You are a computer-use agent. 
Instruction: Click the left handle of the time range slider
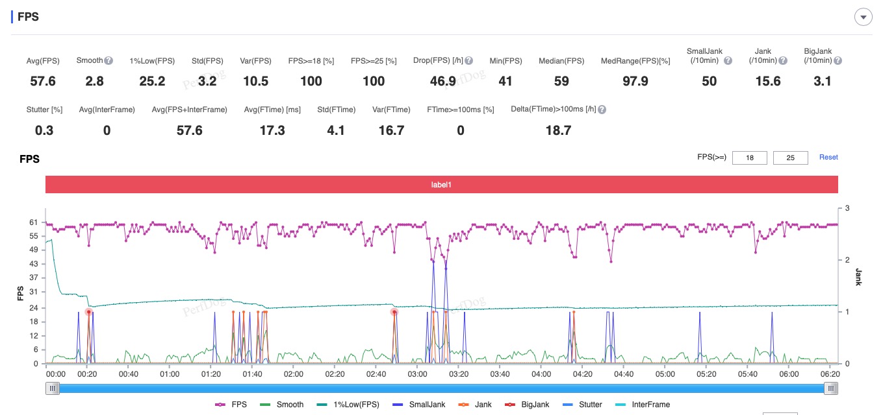pos(53,388)
